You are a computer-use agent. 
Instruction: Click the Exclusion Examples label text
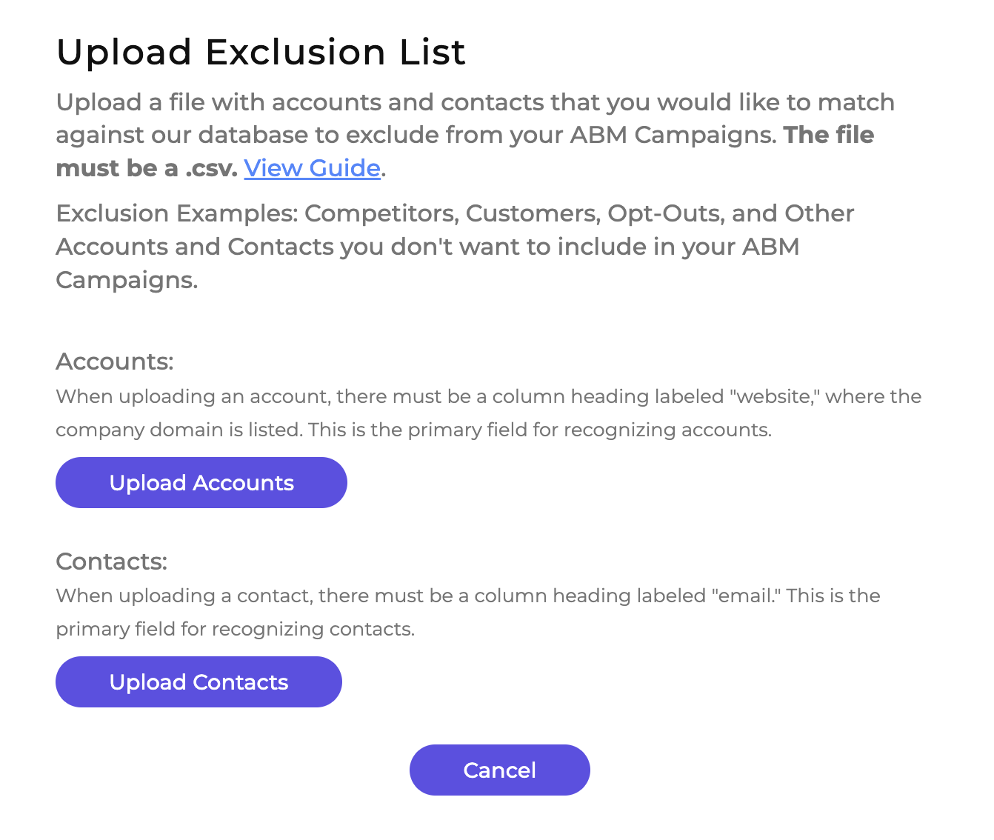[x=176, y=213]
